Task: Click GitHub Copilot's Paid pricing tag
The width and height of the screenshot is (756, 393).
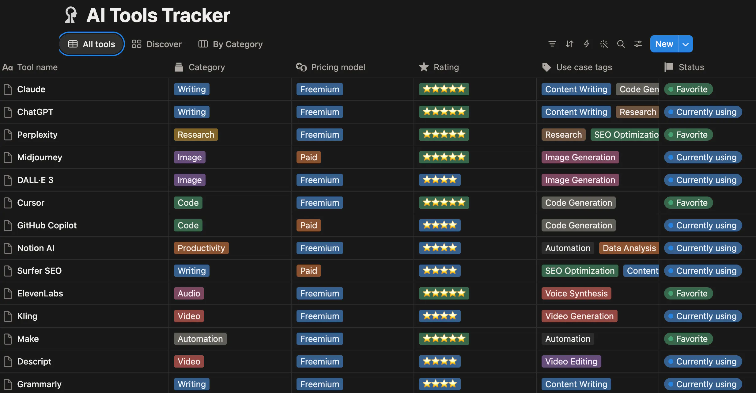Action: click(308, 225)
